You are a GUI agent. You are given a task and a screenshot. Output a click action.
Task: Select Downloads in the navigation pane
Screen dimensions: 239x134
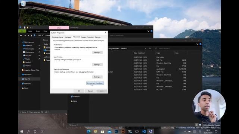[x=30, y=49]
